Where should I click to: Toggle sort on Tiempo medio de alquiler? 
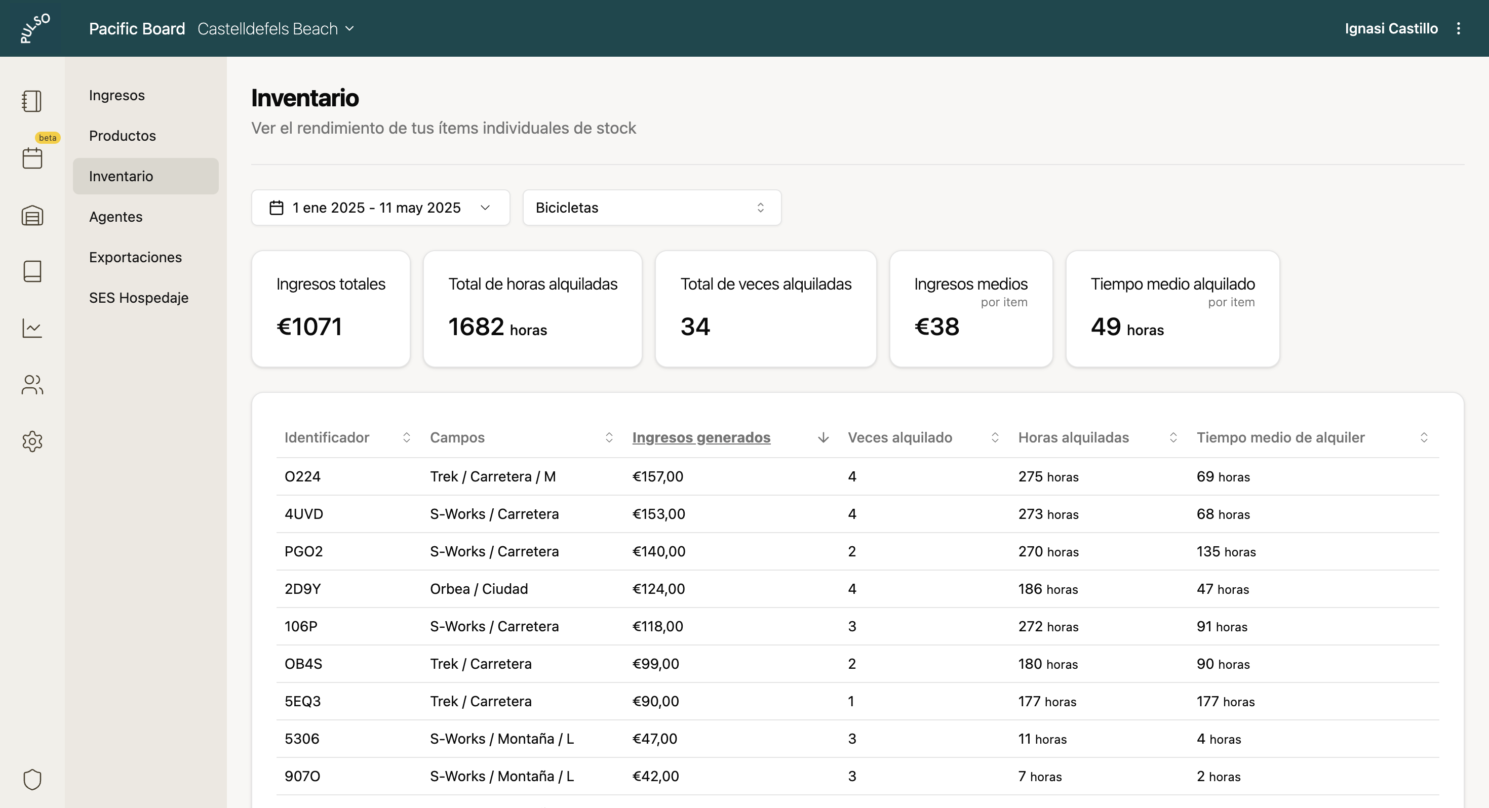point(1423,437)
